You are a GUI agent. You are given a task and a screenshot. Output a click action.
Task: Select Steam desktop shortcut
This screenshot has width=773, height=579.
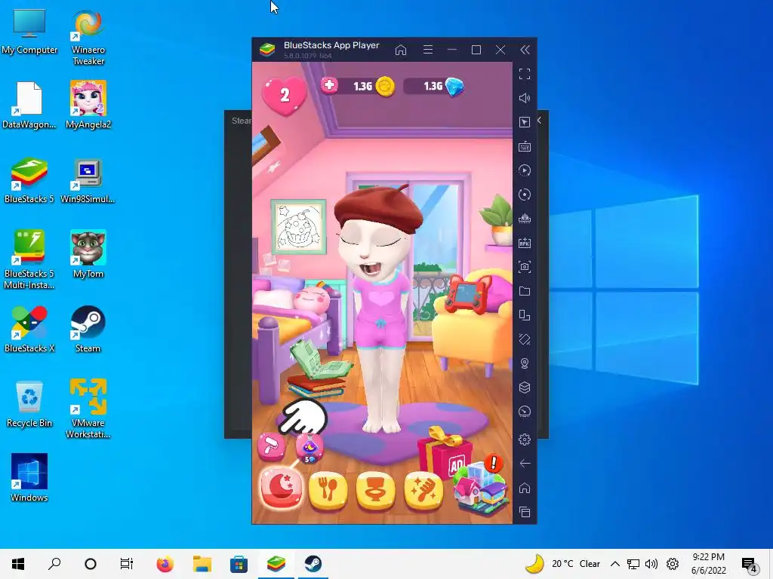88,329
